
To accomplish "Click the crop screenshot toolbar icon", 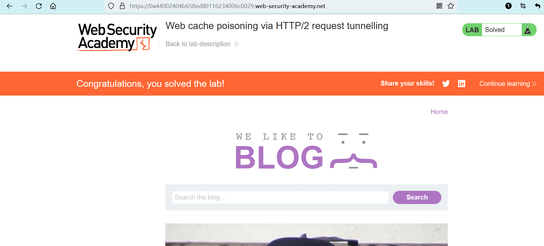I will coord(523,6).
